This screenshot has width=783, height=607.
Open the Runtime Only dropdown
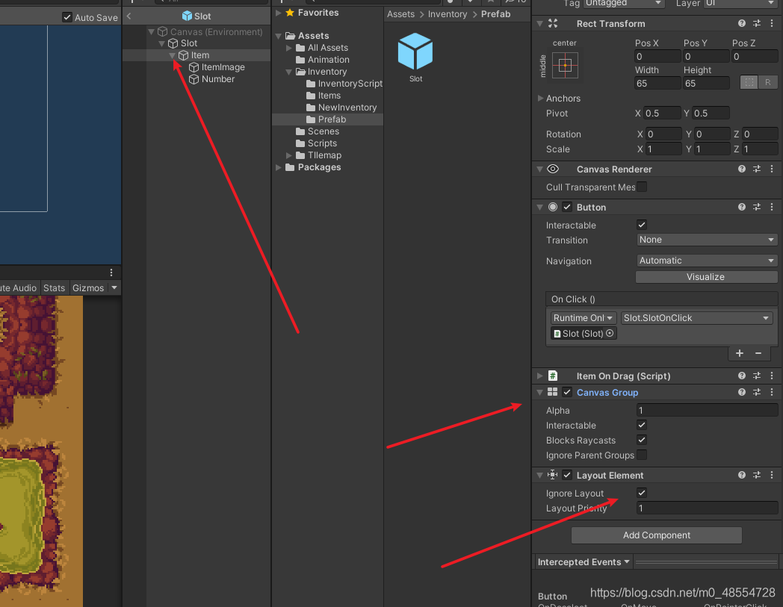tap(584, 318)
